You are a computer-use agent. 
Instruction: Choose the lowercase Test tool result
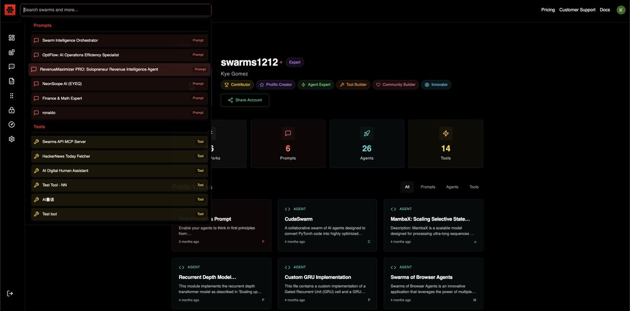click(x=119, y=214)
